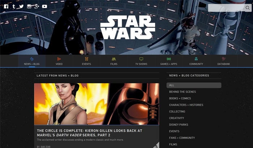Open The Circle Is Complete article headline

tap(89, 133)
